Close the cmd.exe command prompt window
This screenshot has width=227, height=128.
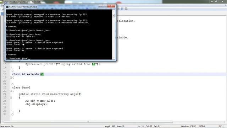click(x=111, y=6)
